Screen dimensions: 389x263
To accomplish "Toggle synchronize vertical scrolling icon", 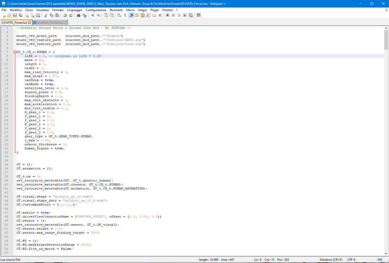I will (x=106, y=16).
